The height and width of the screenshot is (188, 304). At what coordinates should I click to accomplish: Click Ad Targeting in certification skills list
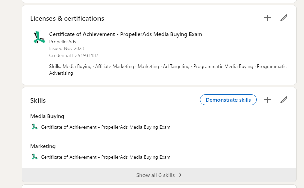coord(176,66)
